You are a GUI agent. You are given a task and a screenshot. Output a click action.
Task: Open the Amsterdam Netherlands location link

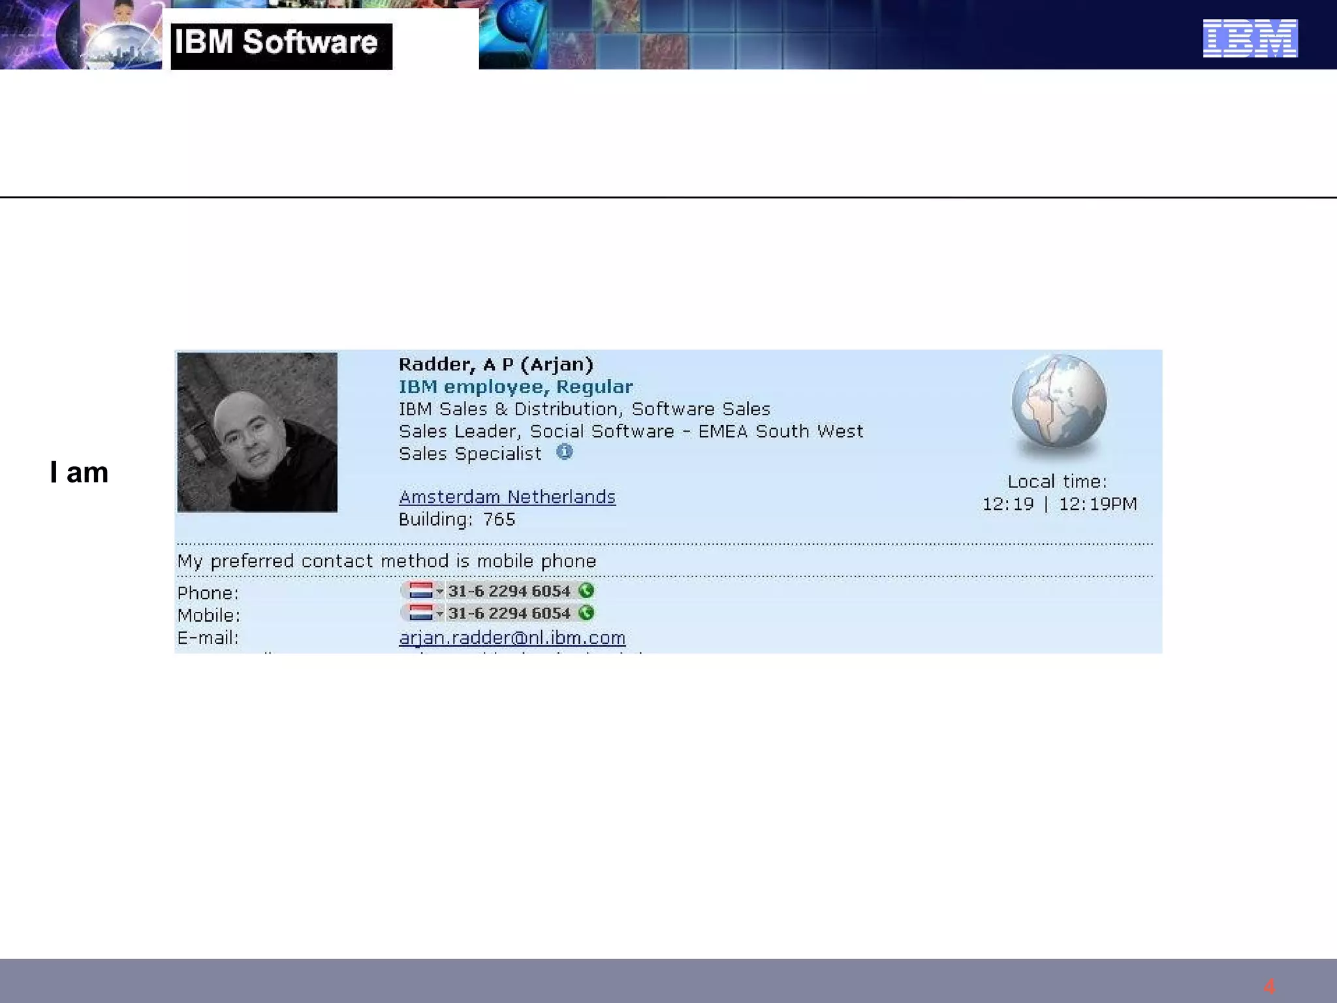[x=507, y=497]
